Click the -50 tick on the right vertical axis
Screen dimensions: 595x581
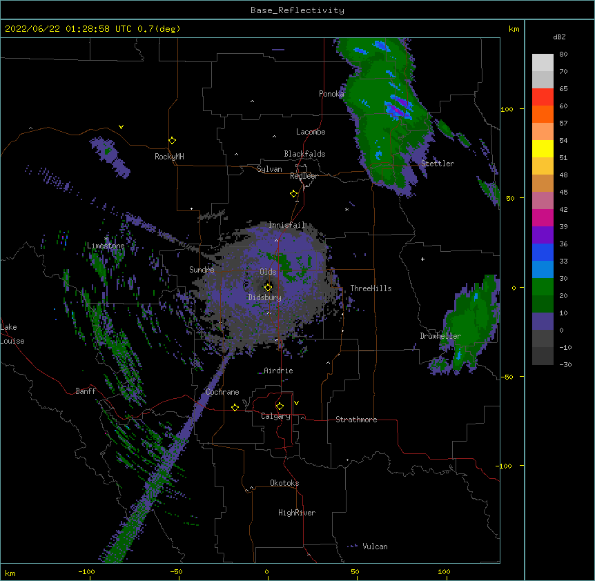pyautogui.click(x=507, y=377)
